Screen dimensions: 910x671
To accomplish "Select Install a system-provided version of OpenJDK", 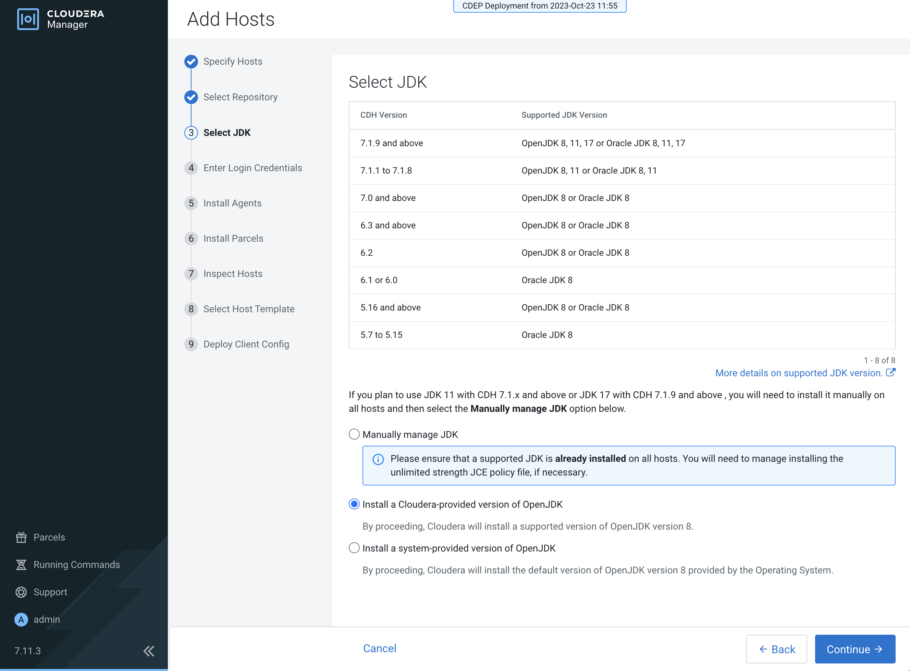I will 354,548.
